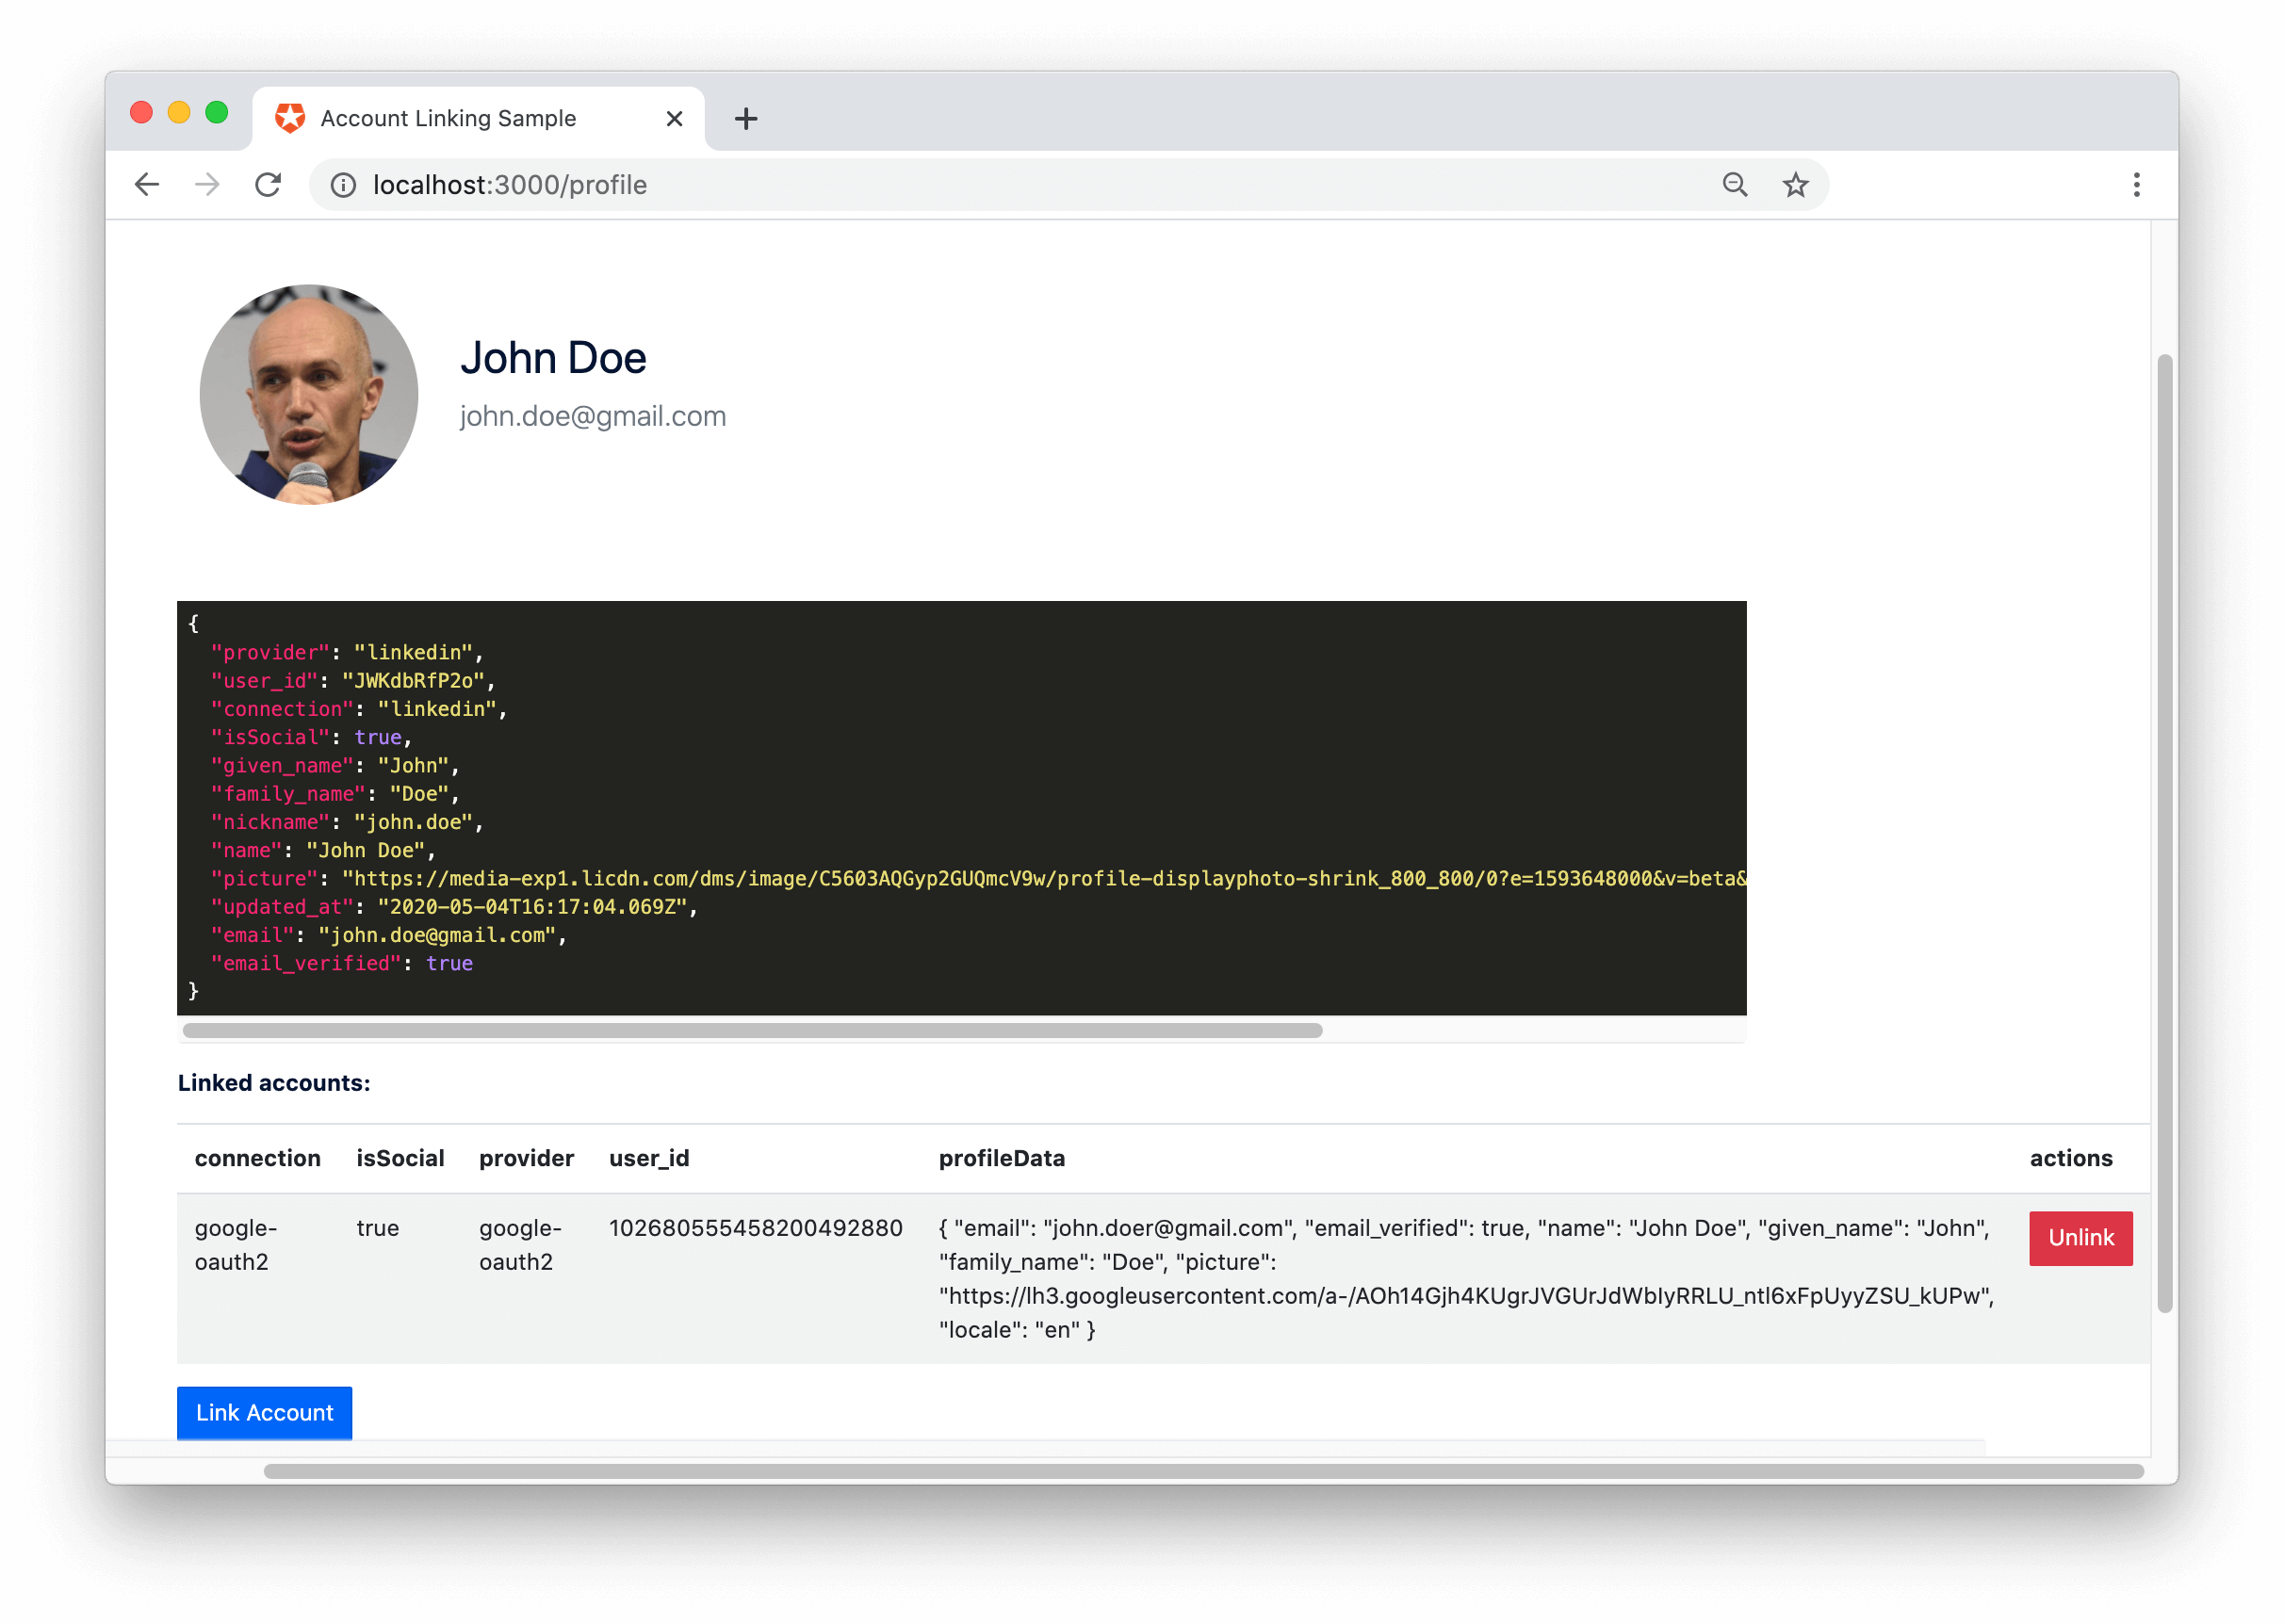Bookmark this page with the star icon

[x=1795, y=185]
